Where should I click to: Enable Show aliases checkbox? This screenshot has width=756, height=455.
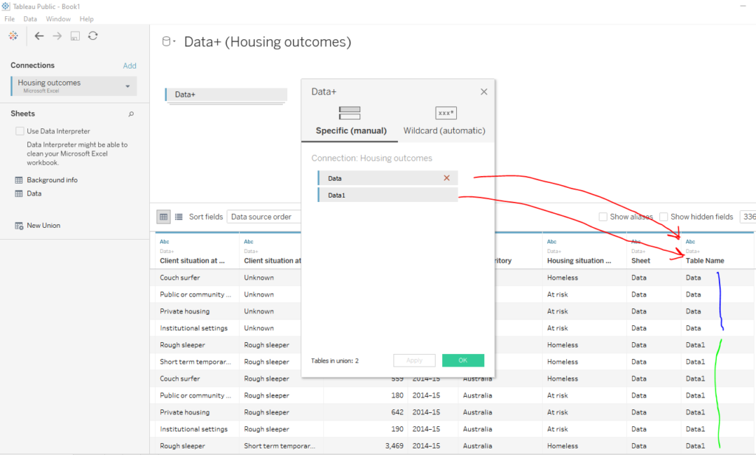602,217
